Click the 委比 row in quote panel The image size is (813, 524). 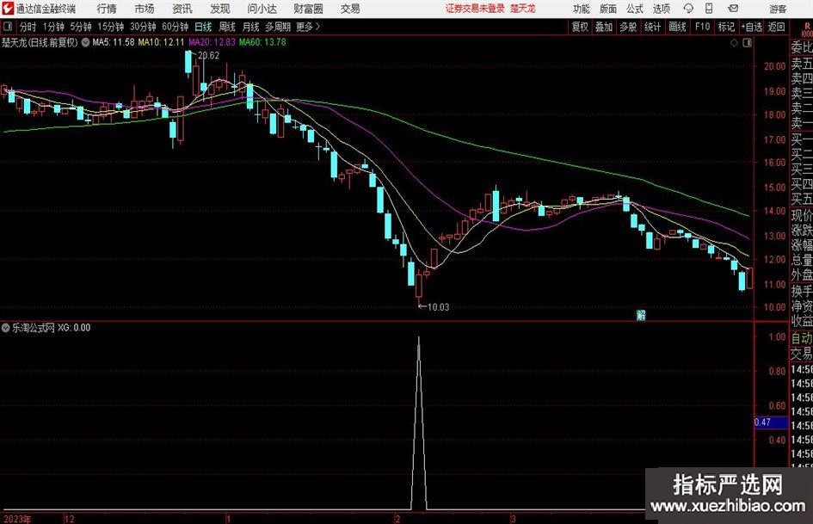pos(802,47)
